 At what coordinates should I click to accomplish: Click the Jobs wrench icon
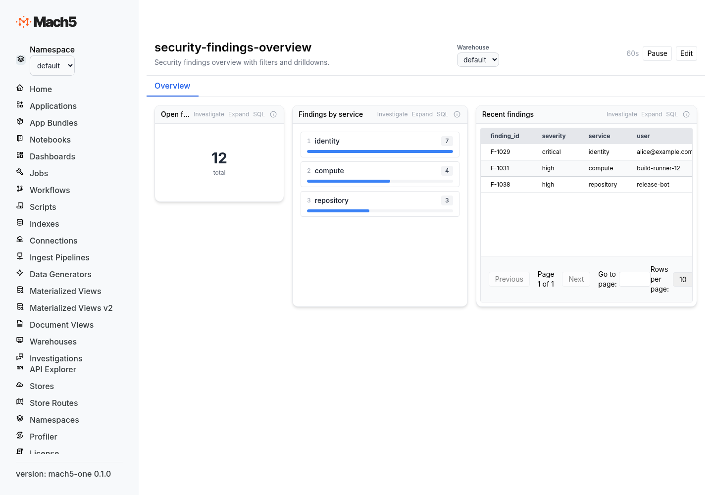[20, 172]
